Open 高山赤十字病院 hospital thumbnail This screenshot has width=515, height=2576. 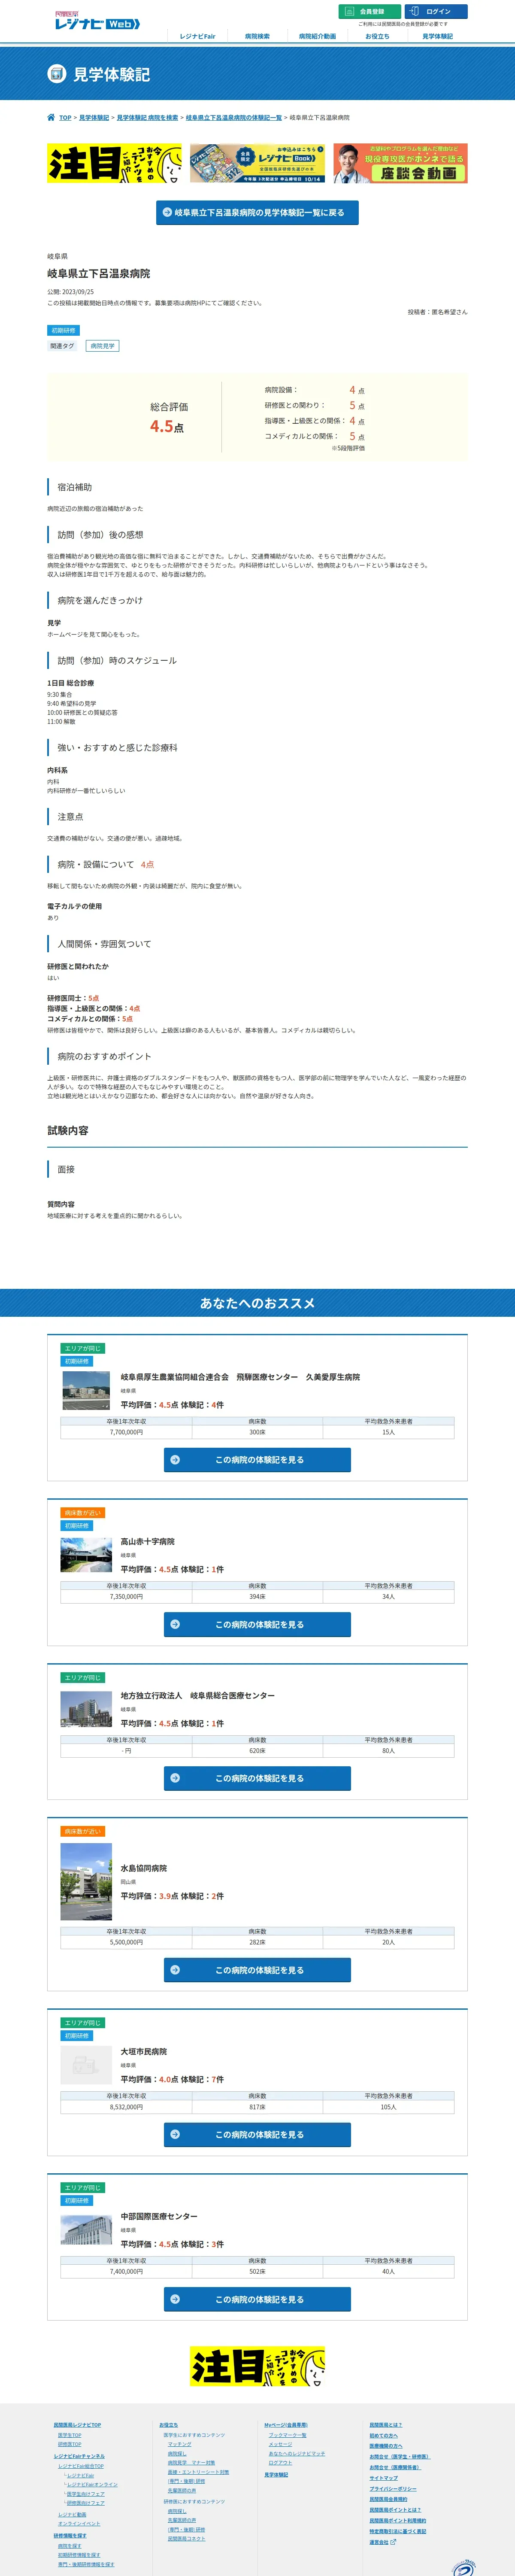click(x=86, y=1554)
